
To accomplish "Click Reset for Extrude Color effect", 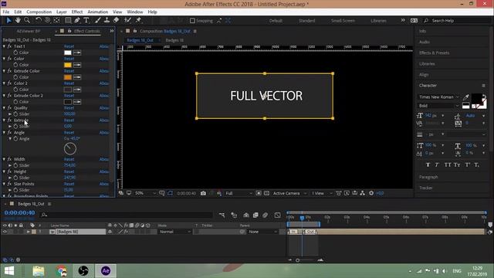I will tap(69, 71).
